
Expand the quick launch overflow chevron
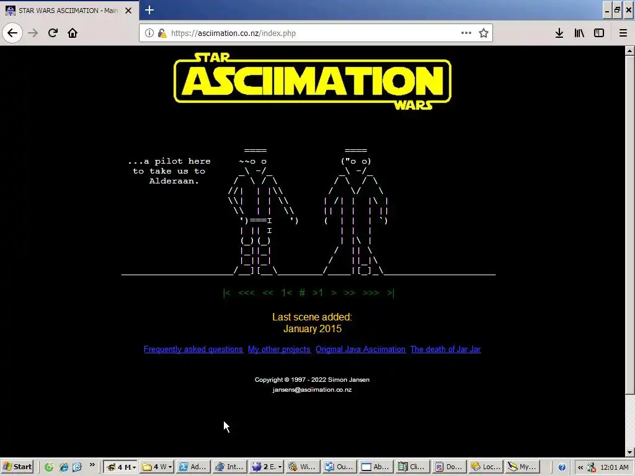(92, 465)
